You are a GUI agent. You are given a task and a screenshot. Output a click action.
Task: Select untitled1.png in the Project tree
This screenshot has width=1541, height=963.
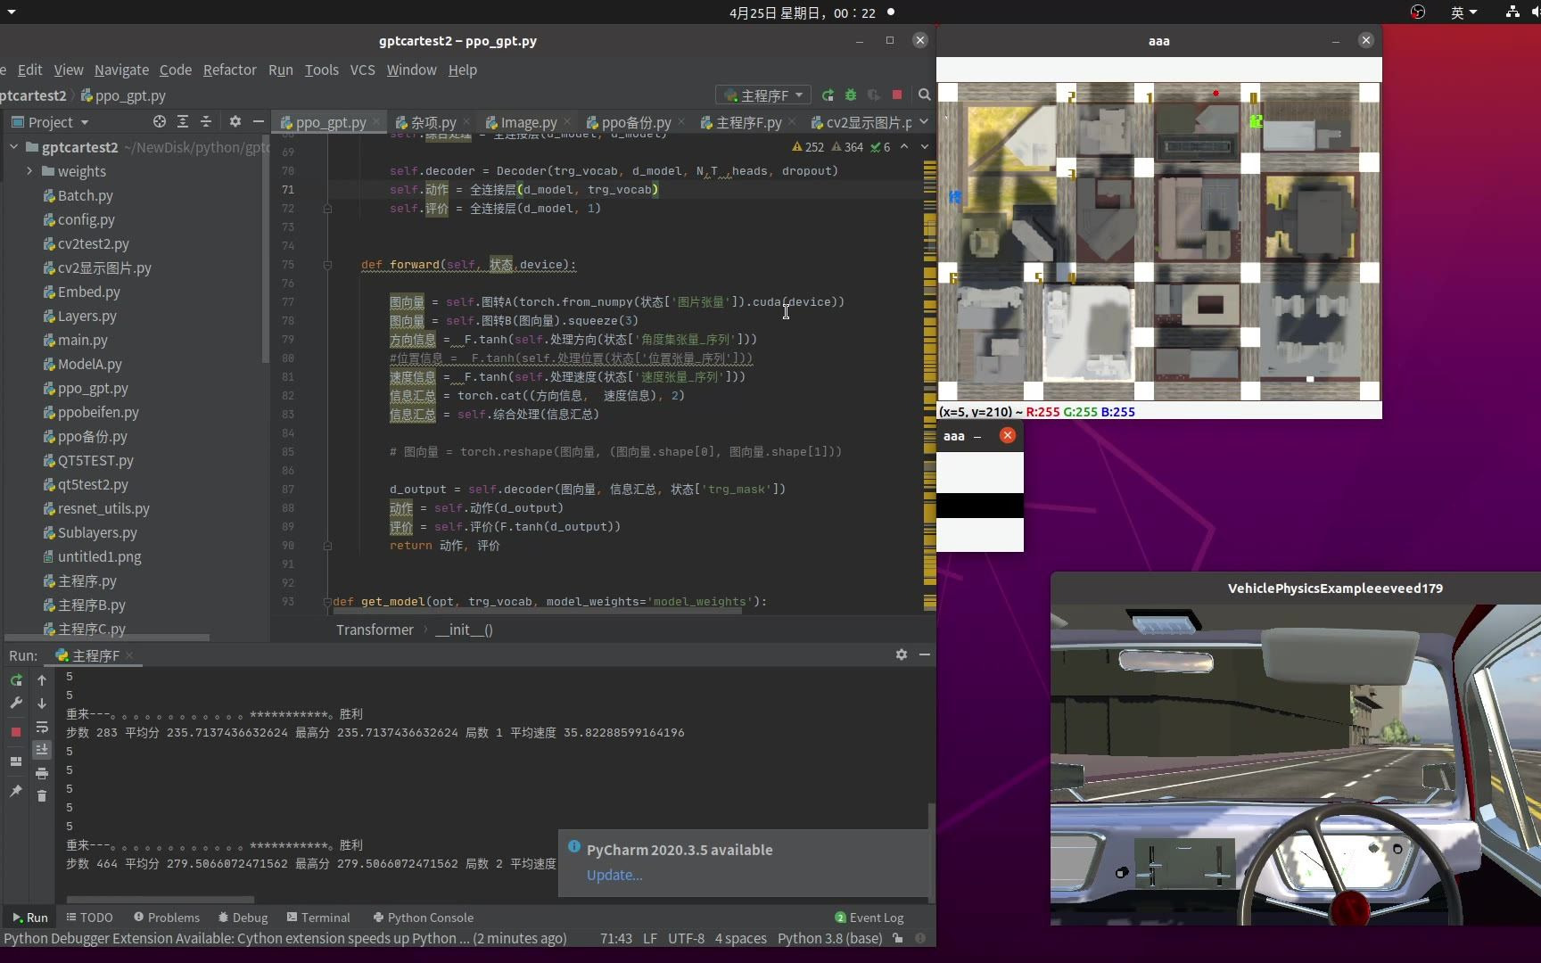pyautogui.click(x=99, y=556)
